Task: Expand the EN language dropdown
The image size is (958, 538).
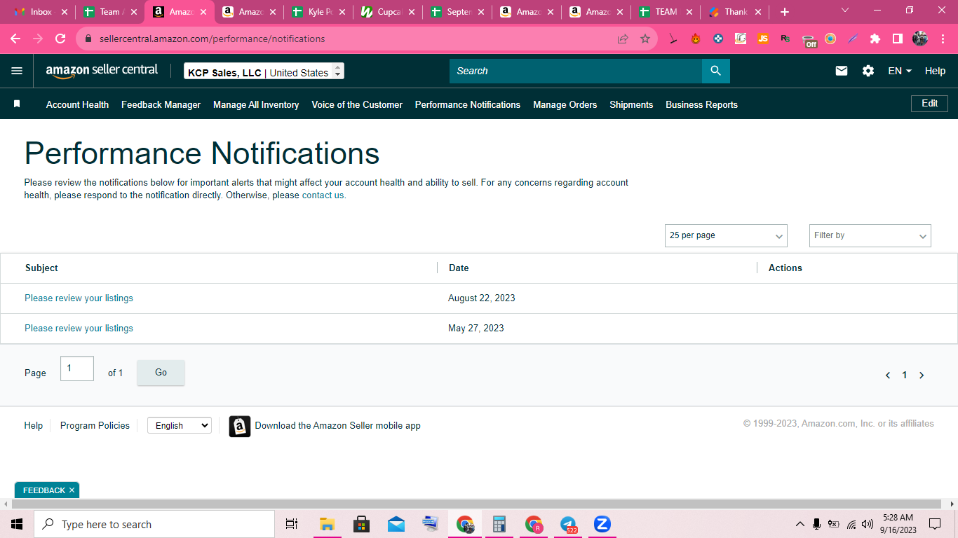Action: pyautogui.click(x=900, y=71)
